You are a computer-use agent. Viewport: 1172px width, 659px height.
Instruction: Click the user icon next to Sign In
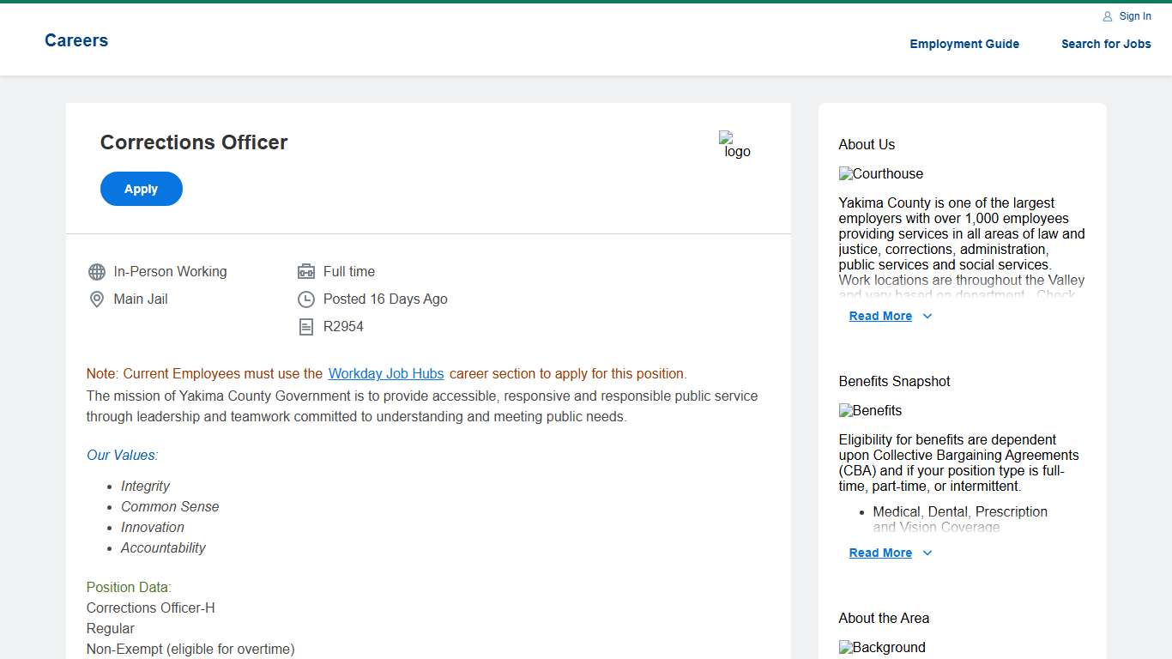tap(1108, 16)
